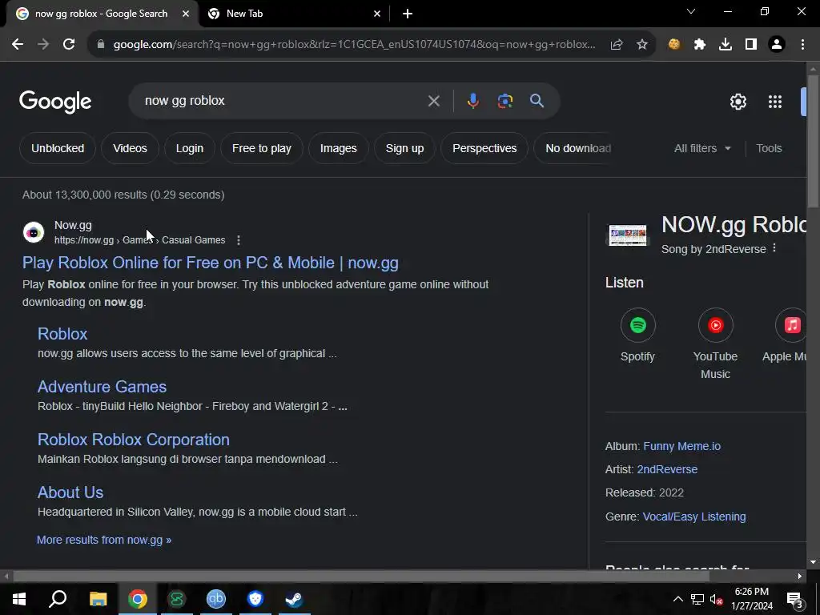
Task: Open the Chrome profile avatar
Action: [x=777, y=45]
